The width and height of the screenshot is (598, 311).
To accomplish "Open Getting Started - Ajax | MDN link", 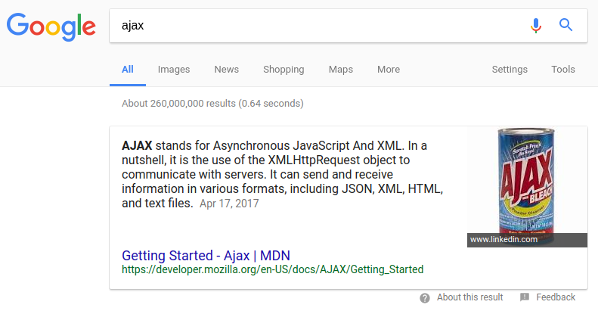I will [x=206, y=255].
